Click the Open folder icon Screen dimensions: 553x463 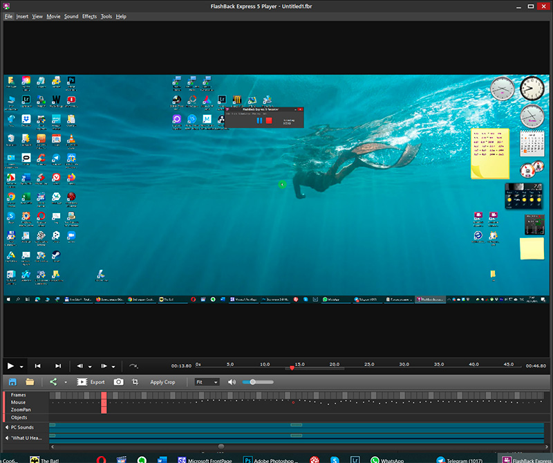click(30, 382)
